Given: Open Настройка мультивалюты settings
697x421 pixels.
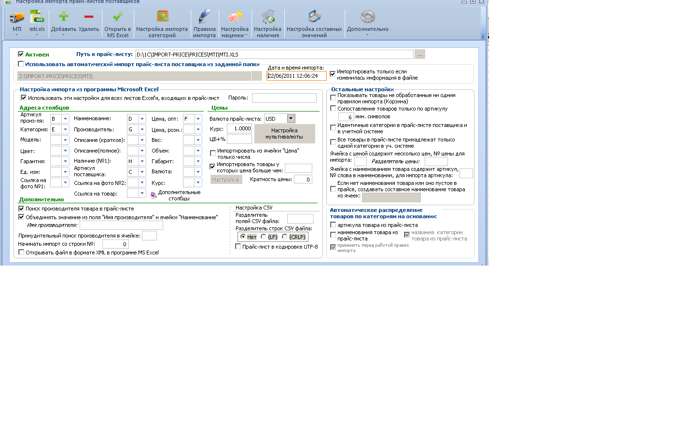Looking at the screenshot, I should pyautogui.click(x=284, y=134).
